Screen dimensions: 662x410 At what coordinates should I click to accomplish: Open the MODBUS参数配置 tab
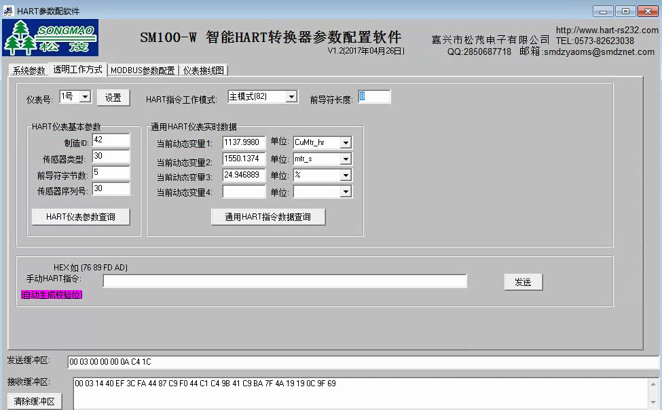coord(143,70)
